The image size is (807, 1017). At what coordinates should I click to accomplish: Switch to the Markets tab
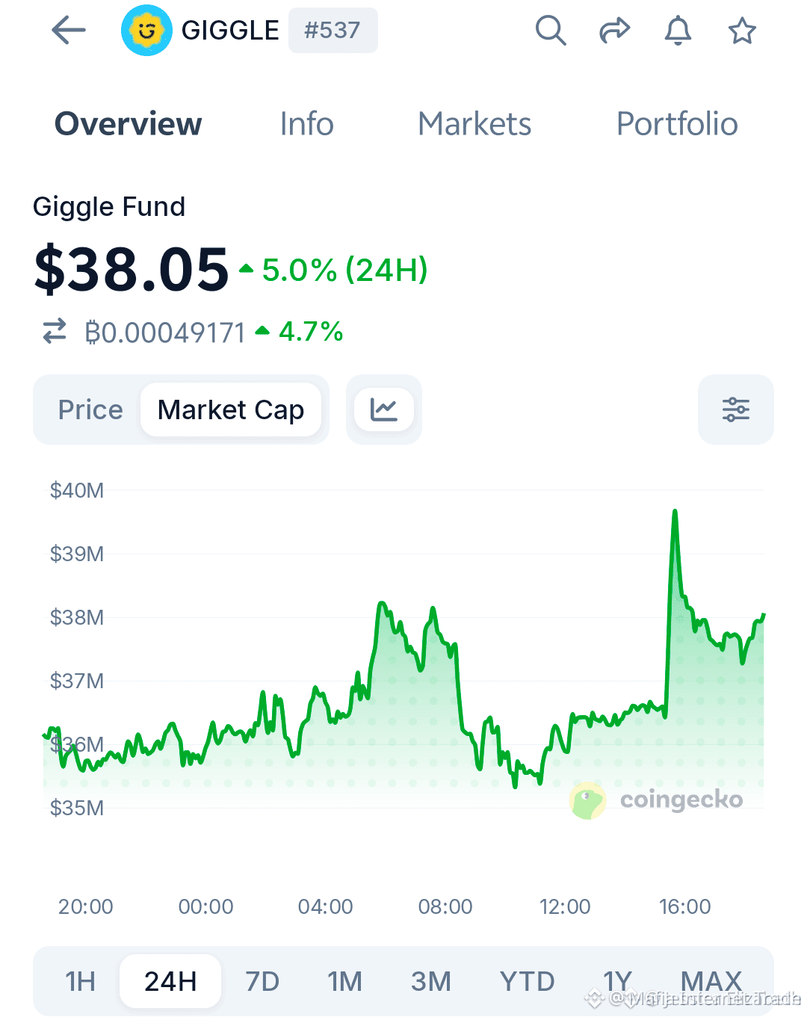(474, 124)
